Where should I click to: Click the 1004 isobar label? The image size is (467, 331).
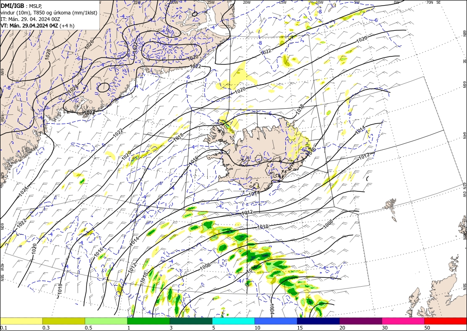[x=272, y=309]
